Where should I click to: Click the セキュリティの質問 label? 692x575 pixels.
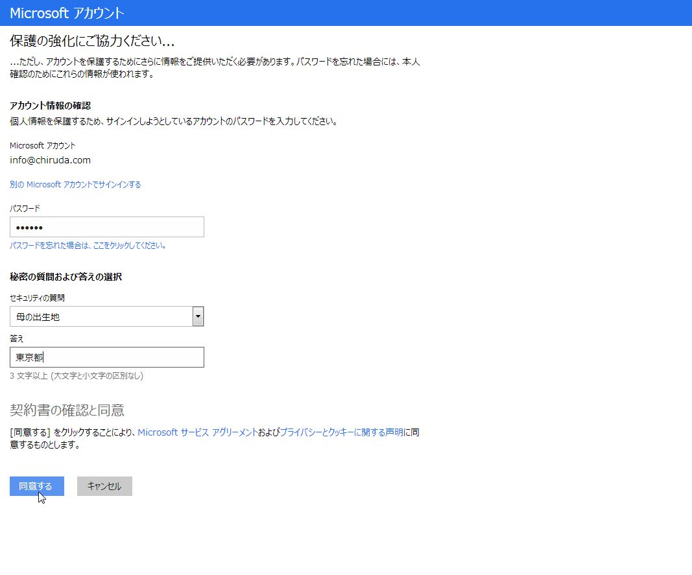38,298
